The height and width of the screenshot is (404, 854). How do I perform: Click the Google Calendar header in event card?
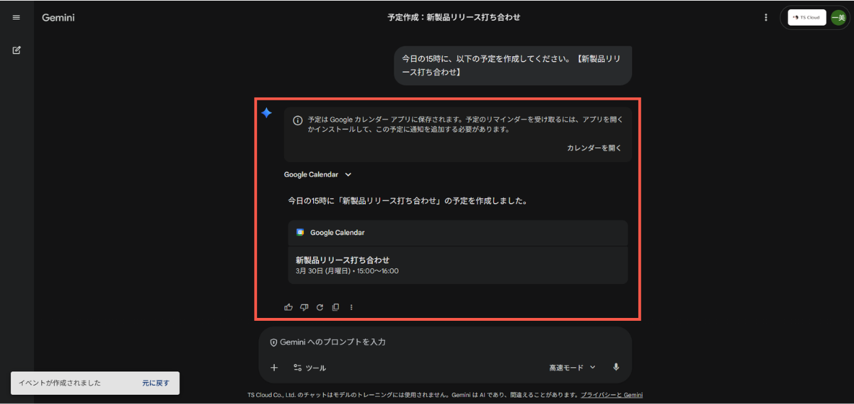tap(458, 233)
